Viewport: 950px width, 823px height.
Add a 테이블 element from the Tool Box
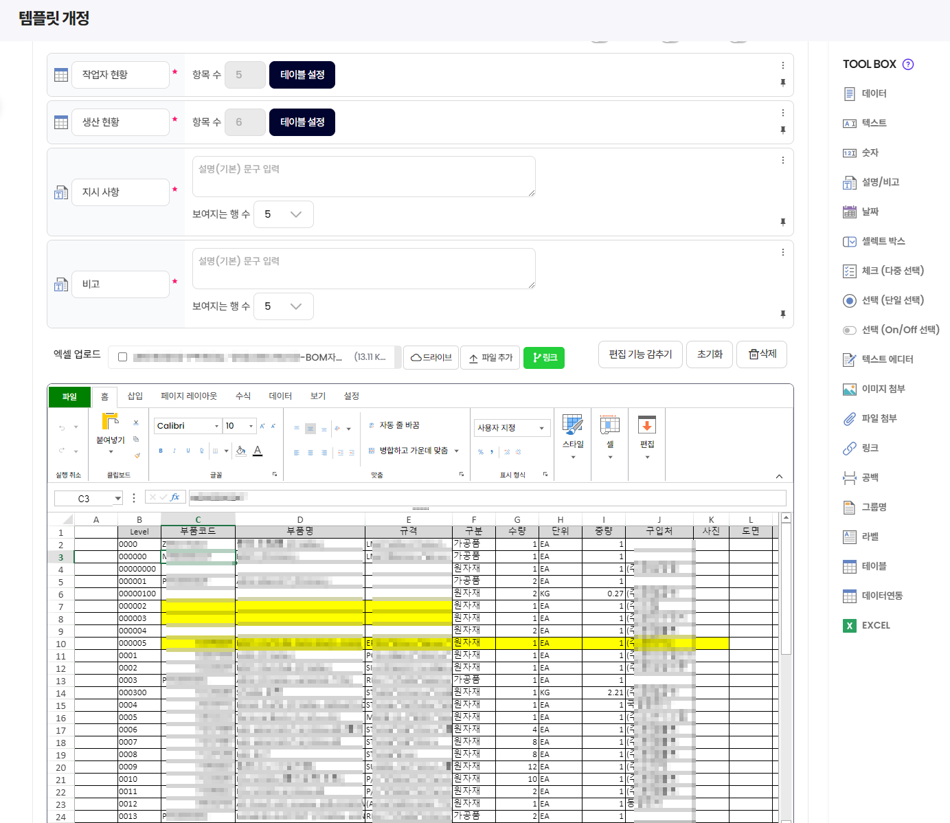(x=865, y=566)
